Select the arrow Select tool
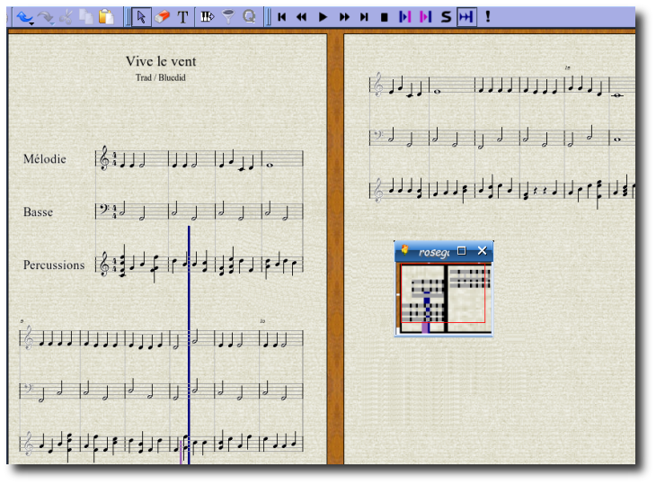 [x=141, y=17]
